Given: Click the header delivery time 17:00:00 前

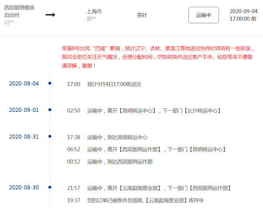Looking at the screenshot, I should tap(243, 19).
